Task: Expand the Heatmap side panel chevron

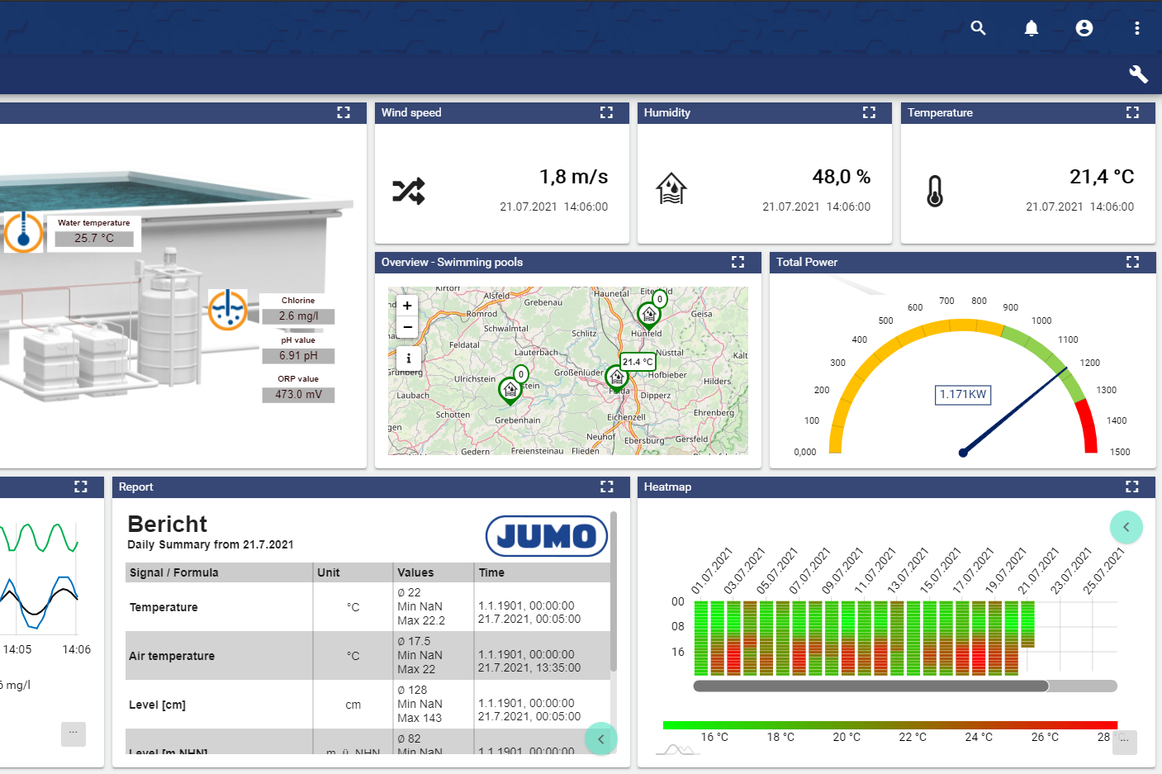Action: pos(1126,527)
